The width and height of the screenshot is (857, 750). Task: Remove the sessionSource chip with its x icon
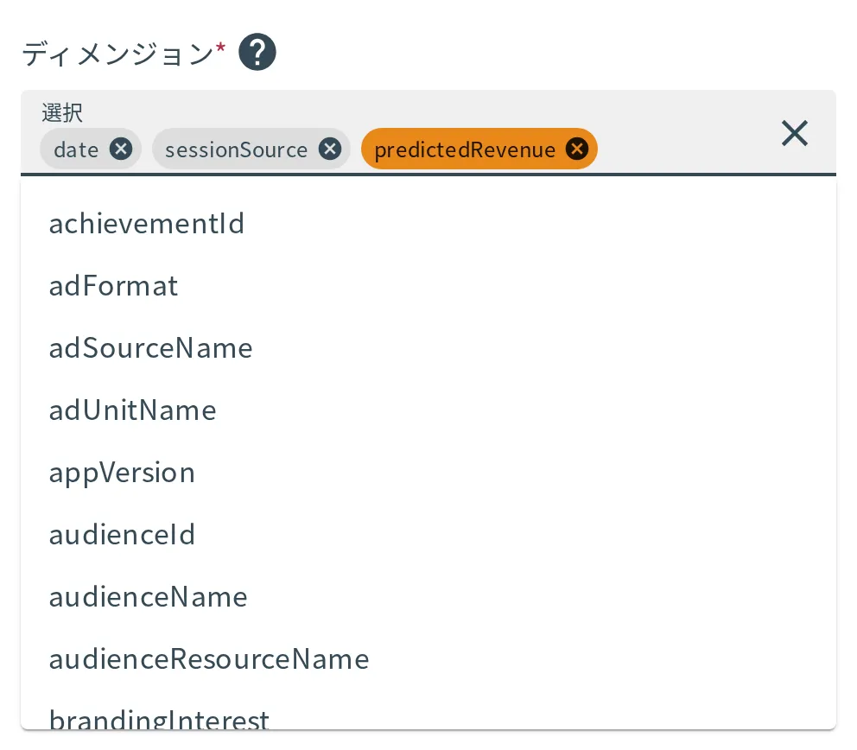click(x=330, y=149)
